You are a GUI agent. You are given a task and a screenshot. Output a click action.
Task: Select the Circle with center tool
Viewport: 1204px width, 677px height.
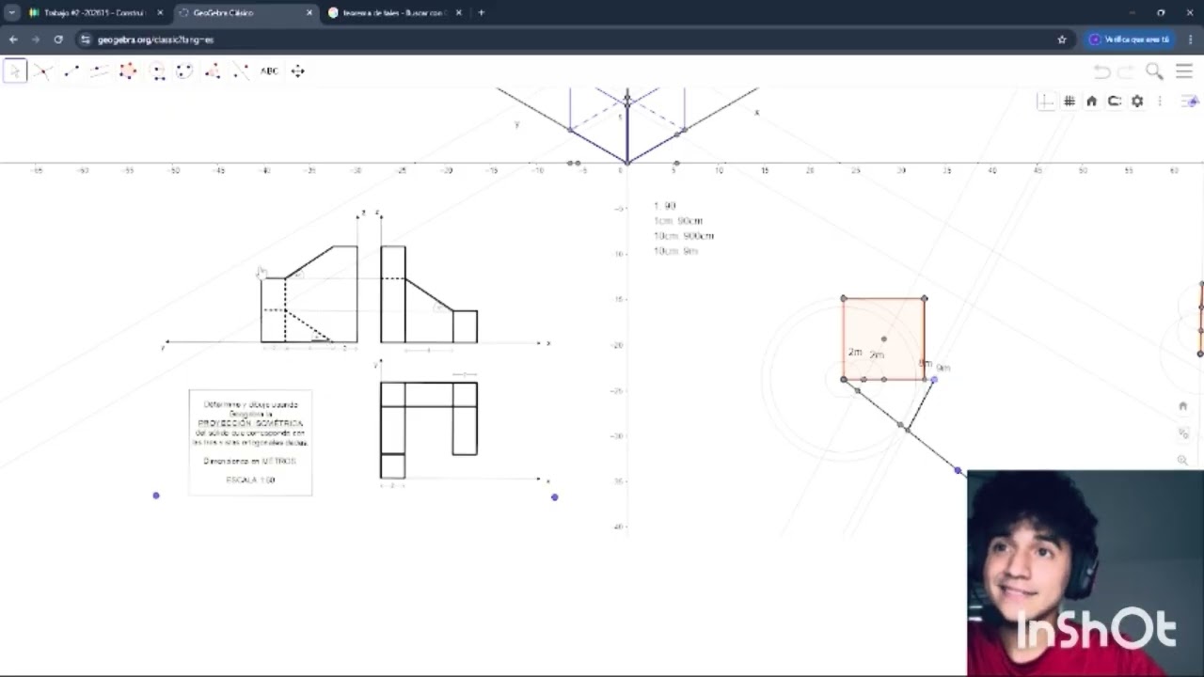[156, 71]
